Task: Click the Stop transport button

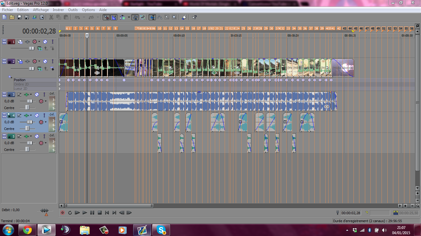Action: pyautogui.click(x=100, y=212)
